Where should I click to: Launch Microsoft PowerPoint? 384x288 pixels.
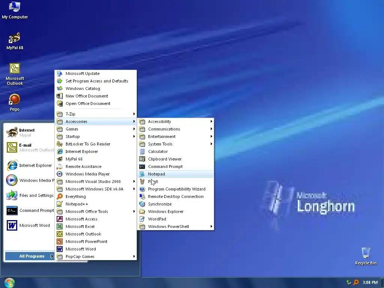[x=96, y=241]
